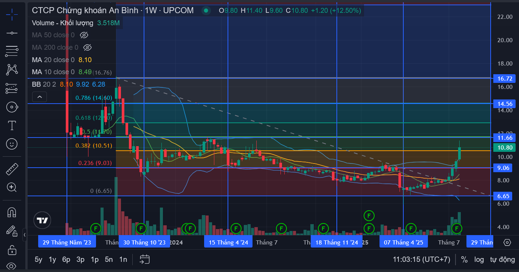Toggle tự động auto scale
The width and height of the screenshot is (519, 272).
[502, 259]
